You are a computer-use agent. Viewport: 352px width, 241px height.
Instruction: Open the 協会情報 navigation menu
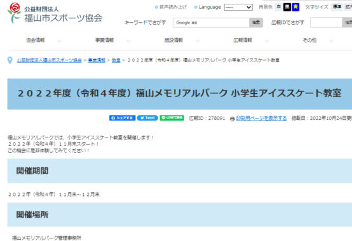pyautogui.click(x=36, y=41)
